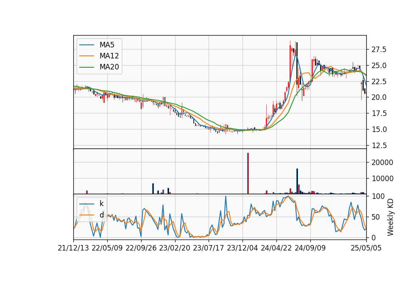Click the 25.0 price axis label
407x292 pixels.
click(x=379, y=66)
